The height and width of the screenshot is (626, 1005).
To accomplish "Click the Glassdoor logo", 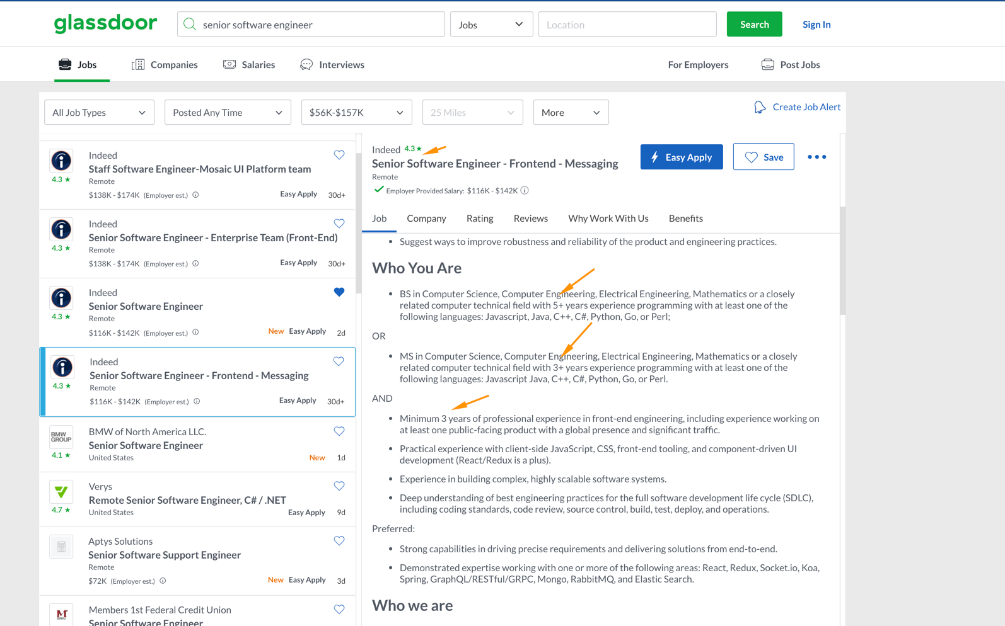I will pos(105,24).
